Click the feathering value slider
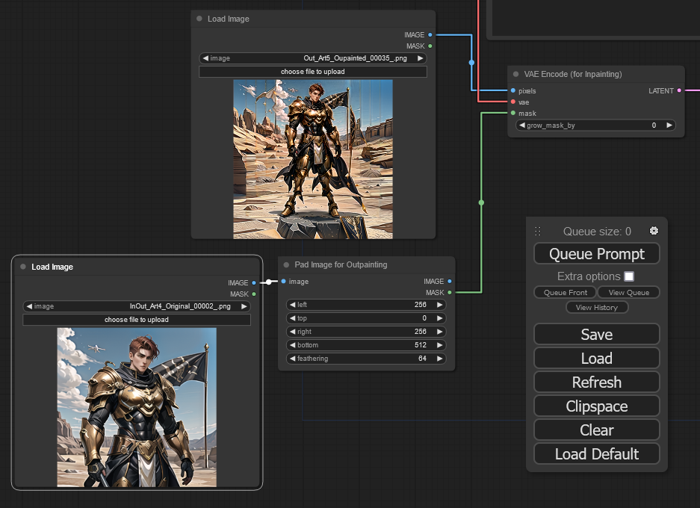Viewport: 700px width, 508px height. coord(366,359)
